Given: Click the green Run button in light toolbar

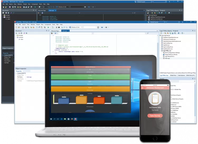Looking at the screenshot, I should [49, 27].
